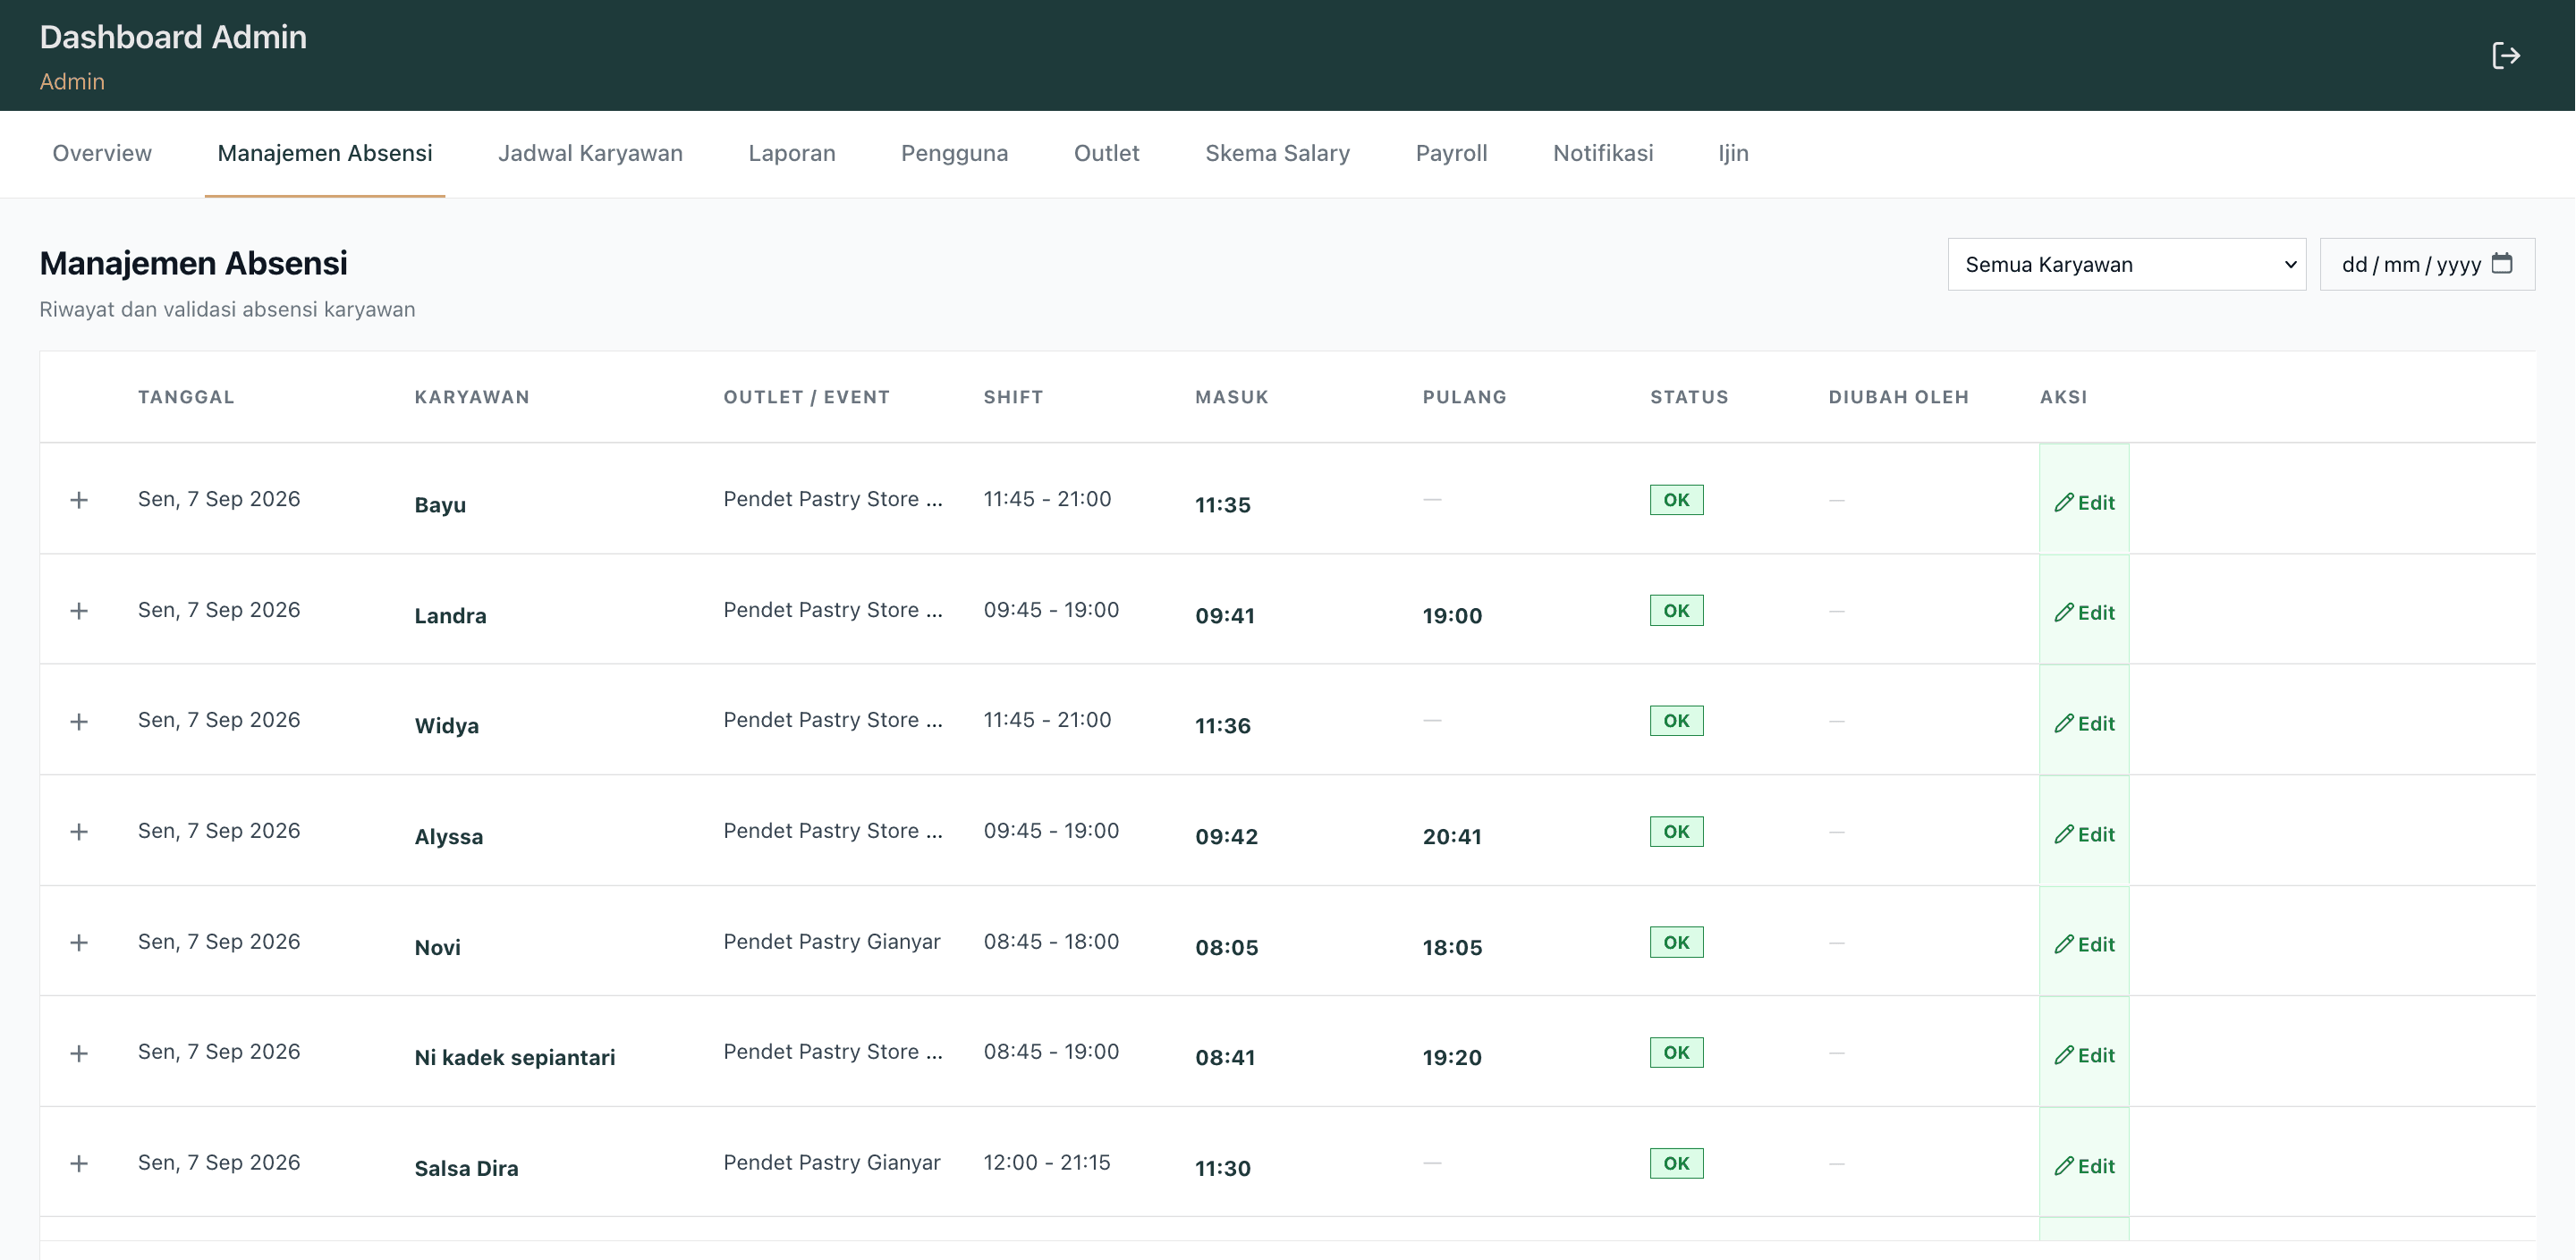Open the Notifikasi tab

click(1603, 153)
